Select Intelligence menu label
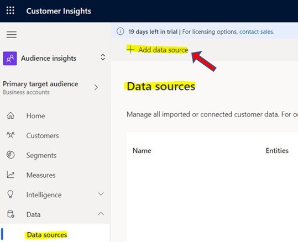 click(x=44, y=195)
